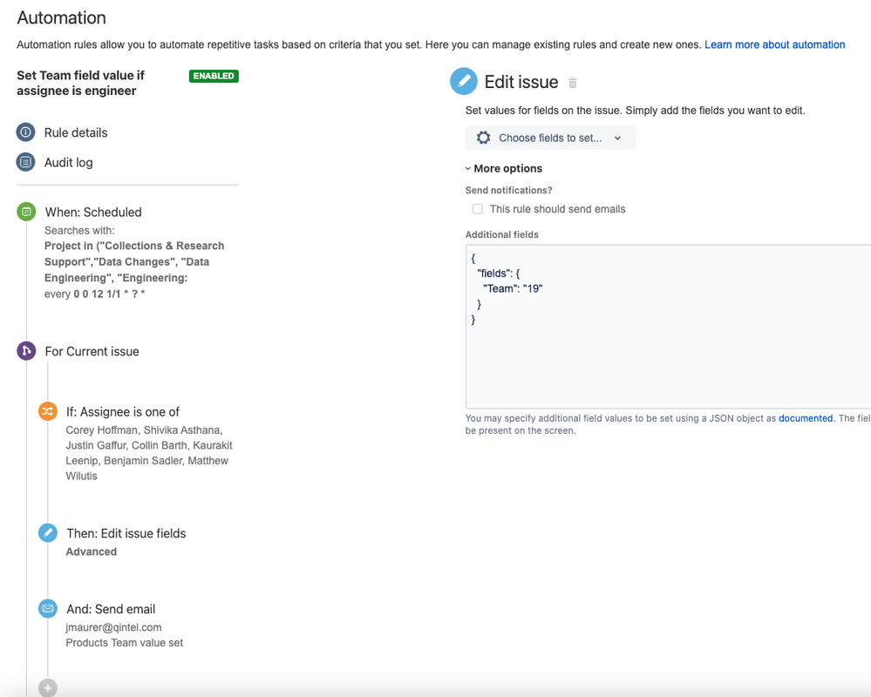This screenshot has height=697, width=871.
Task: Select the 'Then: Edit issue fields' step
Action: (x=126, y=533)
